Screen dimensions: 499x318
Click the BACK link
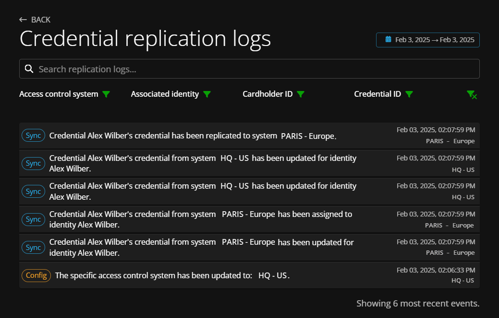[41, 20]
